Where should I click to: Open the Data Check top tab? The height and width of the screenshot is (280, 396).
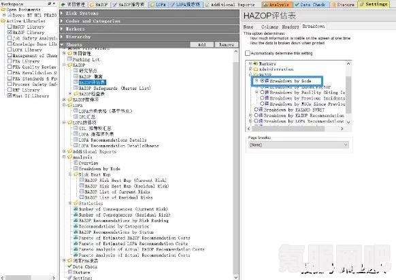(312, 5)
